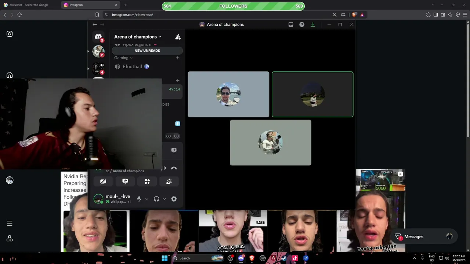470x264 pixels.
Task: Open Discord User Settings gear
Action: pyautogui.click(x=174, y=199)
